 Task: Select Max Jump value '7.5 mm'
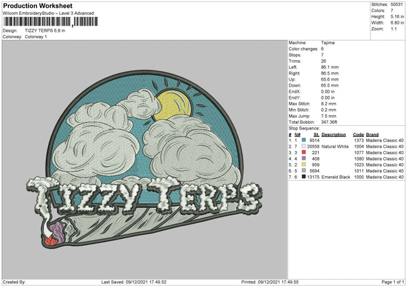[328, 116]
